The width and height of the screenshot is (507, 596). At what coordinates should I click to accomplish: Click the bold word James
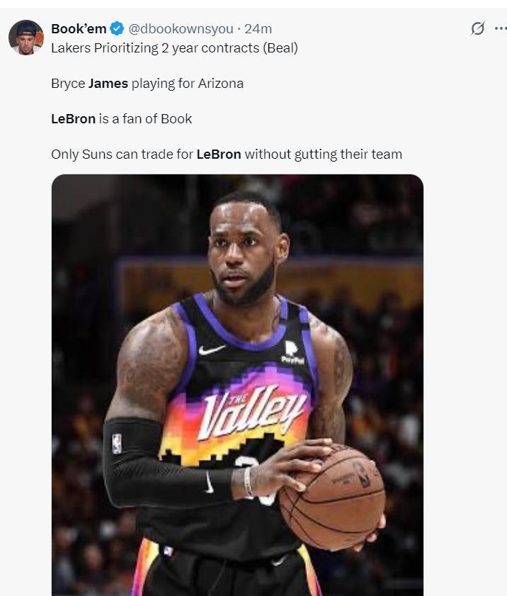point(108,84)
